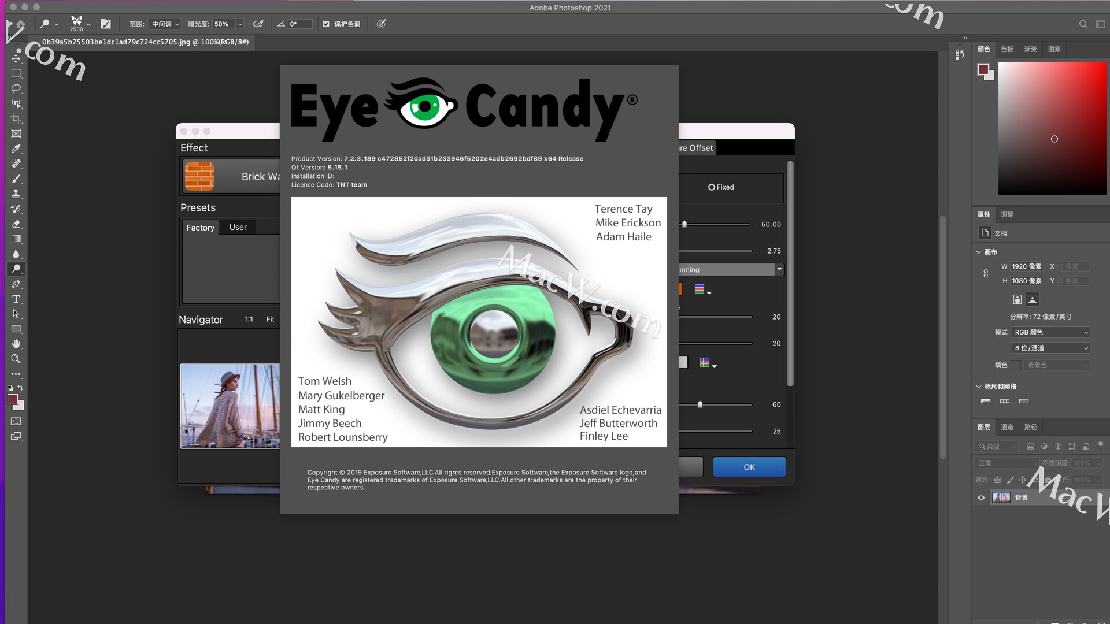Toggle Background layer visibility
The height and width of the screenshot is (624, 1110).
tap(983, 497)
